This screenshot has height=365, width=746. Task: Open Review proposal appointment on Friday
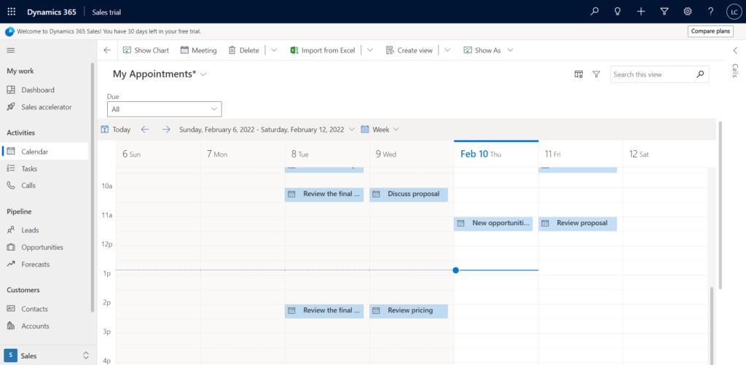tap(578, 224)
